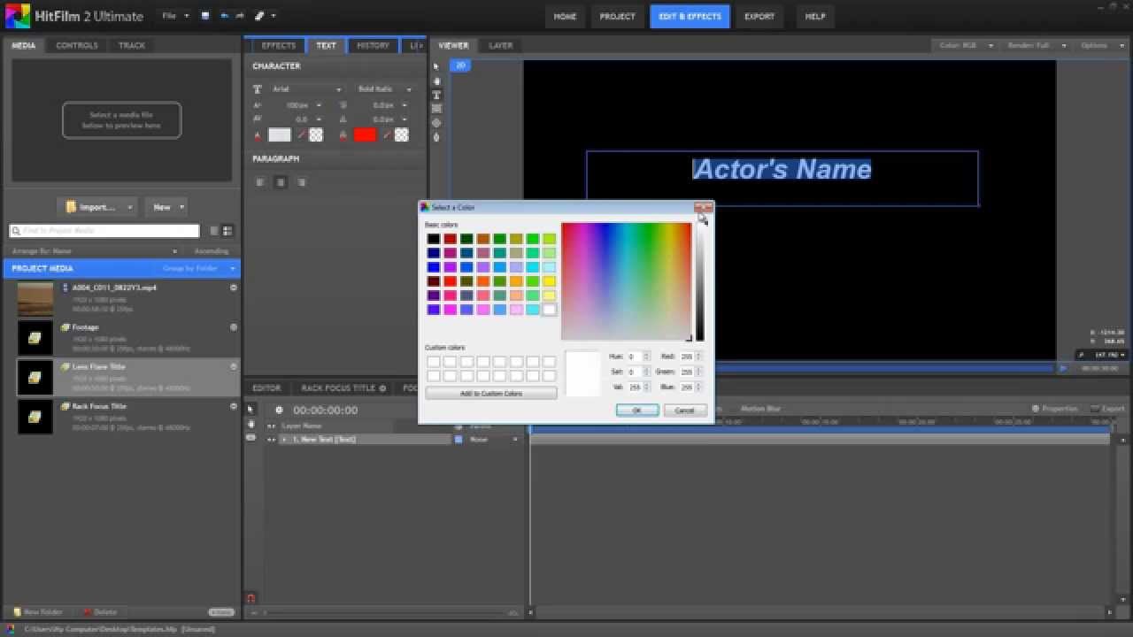Switch media panel to list view

click(x=214, y=231)
